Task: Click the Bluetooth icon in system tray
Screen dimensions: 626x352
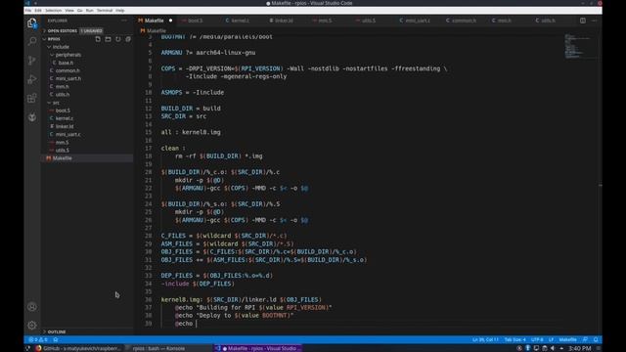Action: 528,348
